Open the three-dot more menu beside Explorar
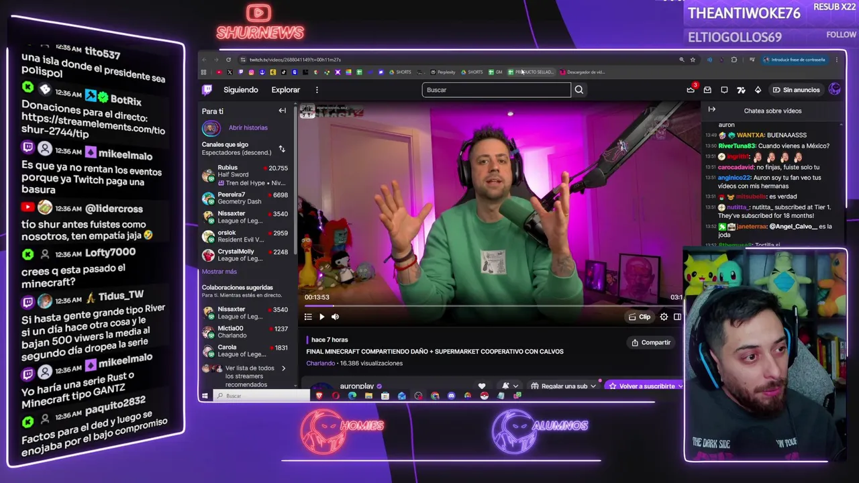Screen dimensions: 859x483 click(317, 90)
